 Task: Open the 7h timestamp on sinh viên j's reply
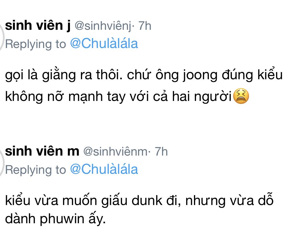pos(145,26)
